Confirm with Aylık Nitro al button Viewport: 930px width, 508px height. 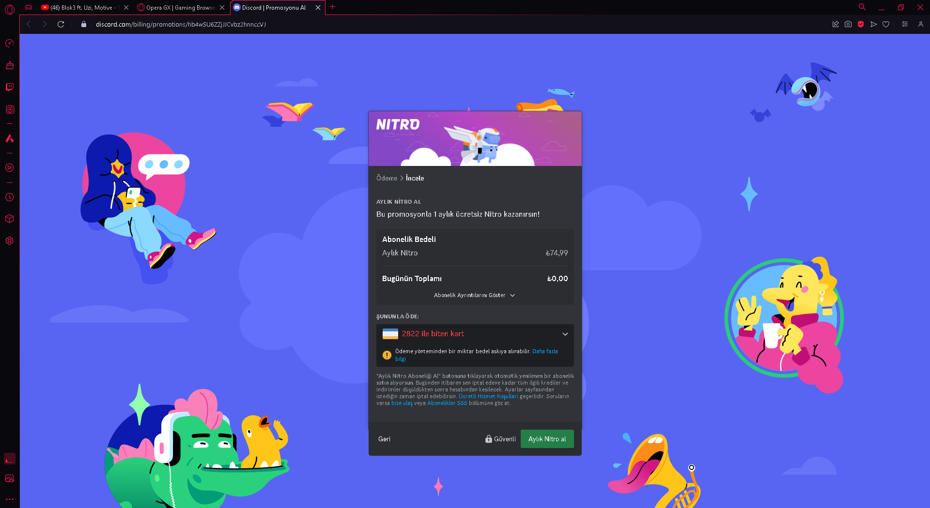[547, 439]
